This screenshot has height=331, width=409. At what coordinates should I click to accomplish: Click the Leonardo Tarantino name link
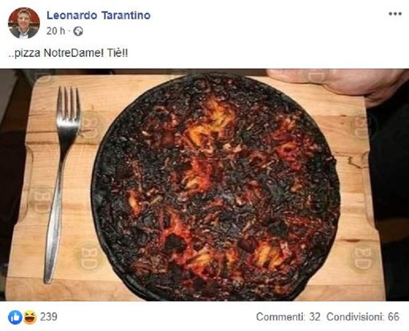(98, 15)
